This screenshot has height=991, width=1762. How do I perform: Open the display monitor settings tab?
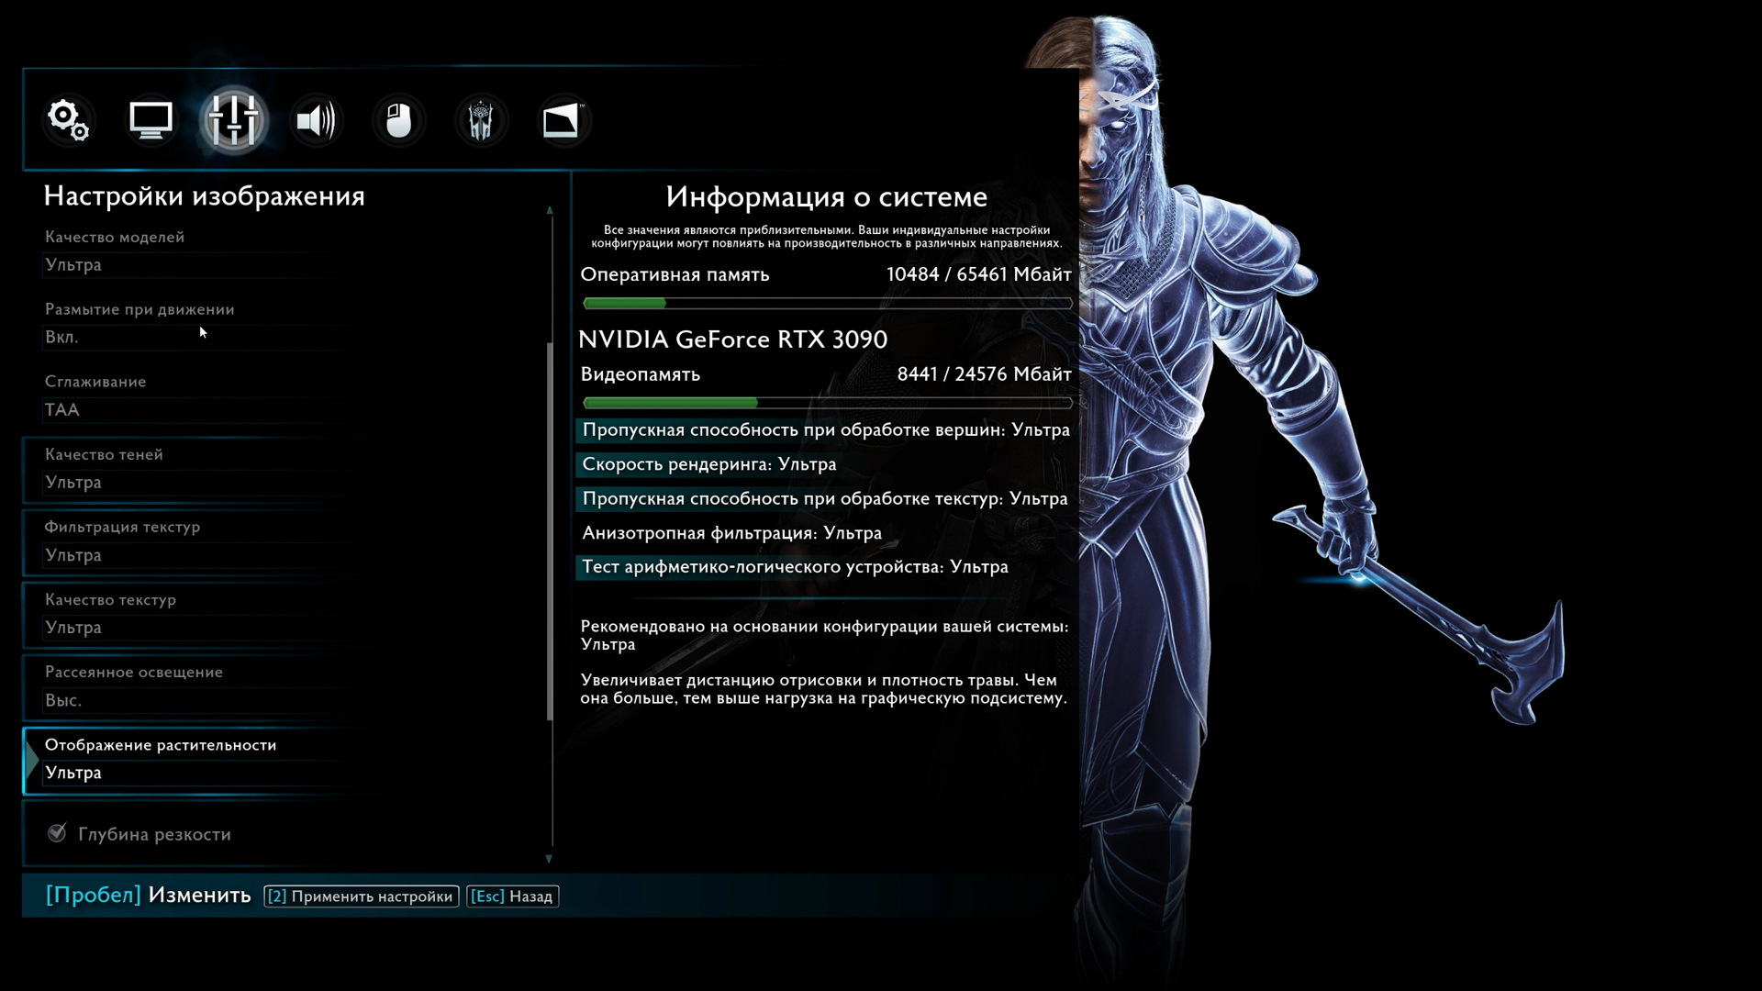click(x=151, y=120)
